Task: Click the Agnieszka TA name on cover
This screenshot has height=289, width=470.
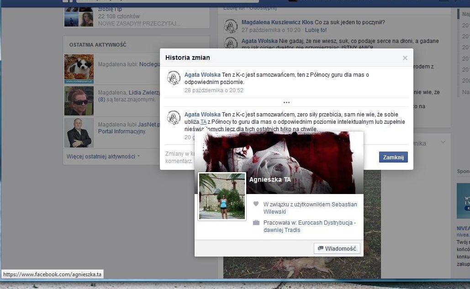Action: click(270, 179)
